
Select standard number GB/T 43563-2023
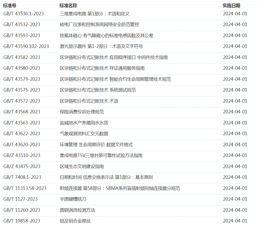(x=22, y=123)
